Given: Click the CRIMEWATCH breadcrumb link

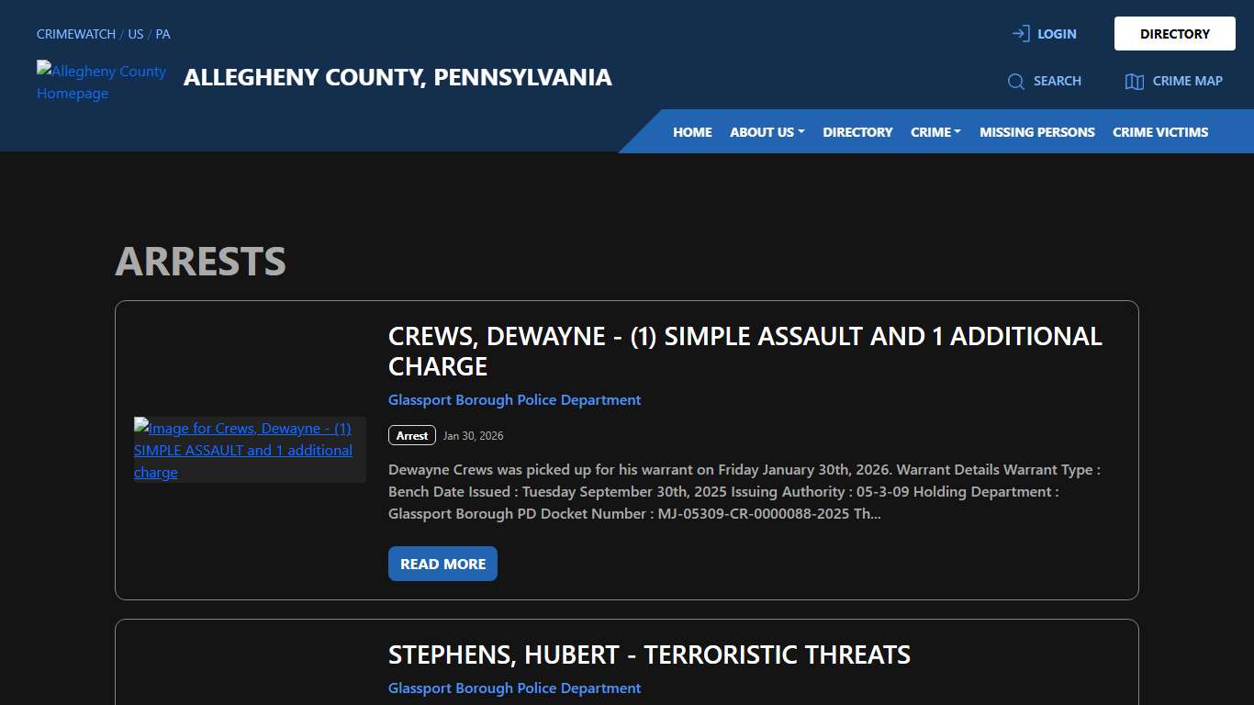Looking at the screenshot, I should 75,33.
